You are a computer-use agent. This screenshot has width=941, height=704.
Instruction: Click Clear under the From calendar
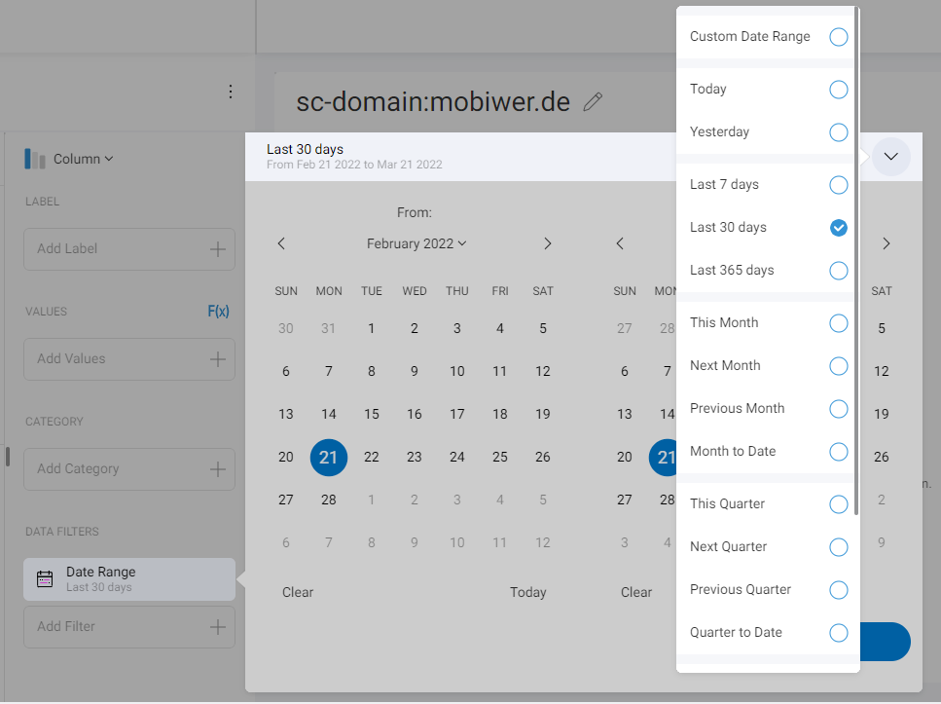click(x=298, y=592)
